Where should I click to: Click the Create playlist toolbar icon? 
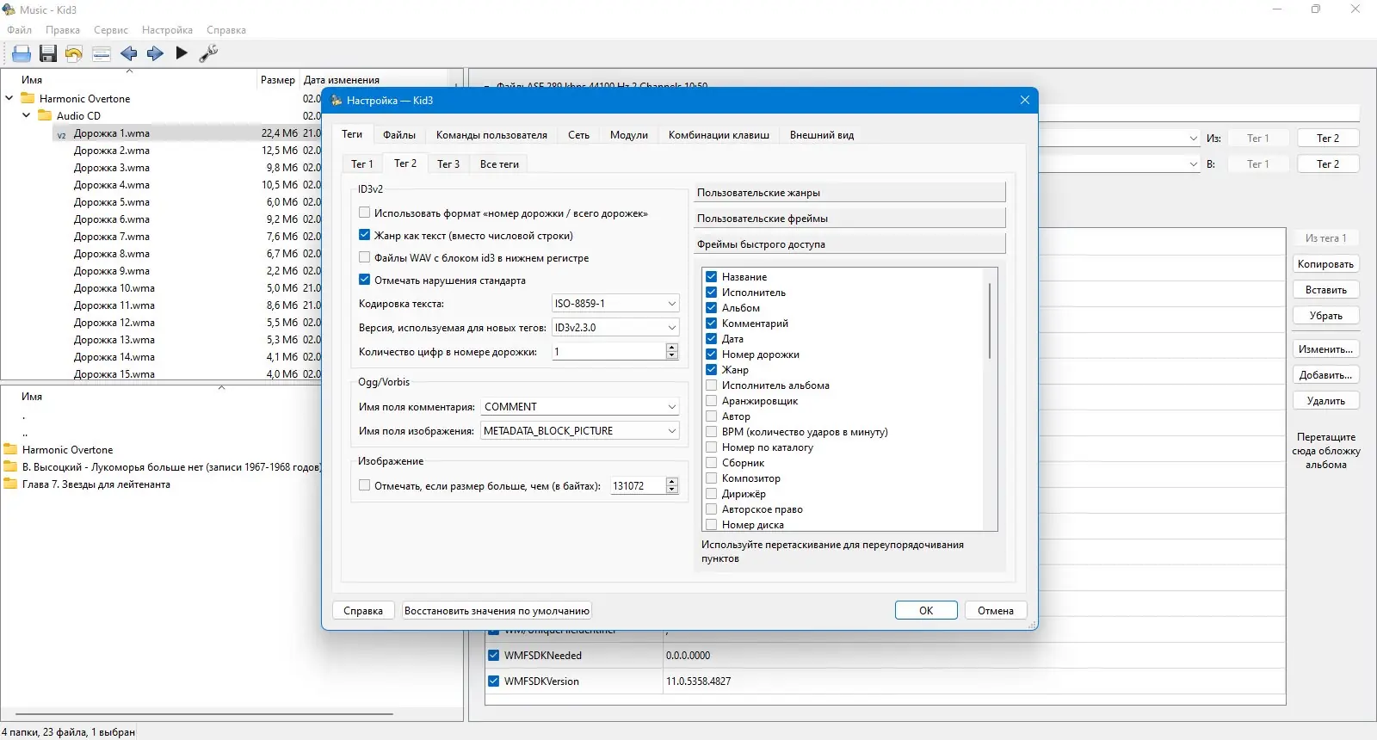click(102, 53)
